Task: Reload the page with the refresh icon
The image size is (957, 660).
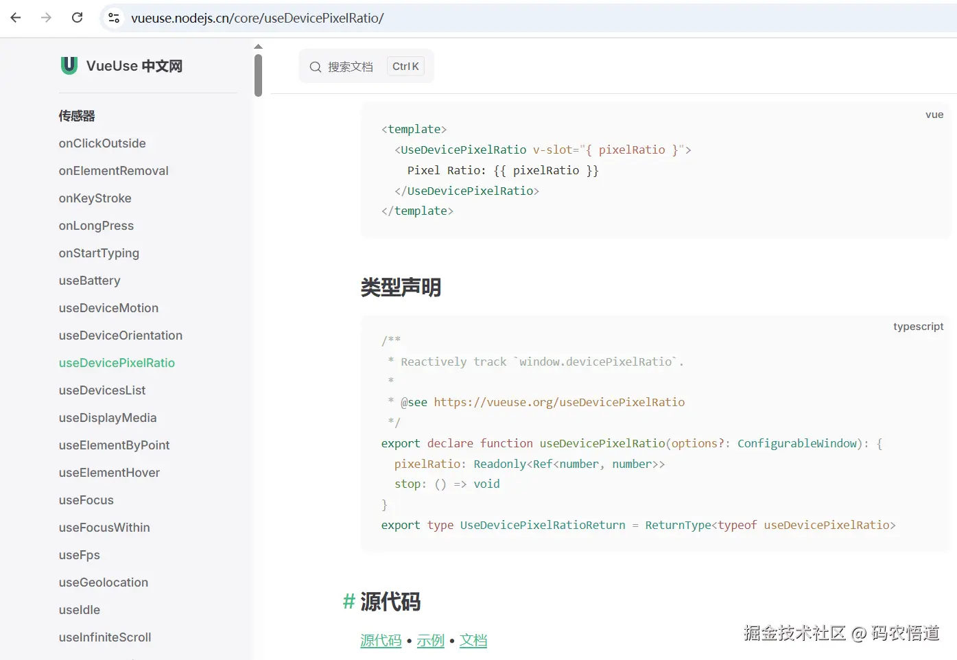Action: [78, 18]
